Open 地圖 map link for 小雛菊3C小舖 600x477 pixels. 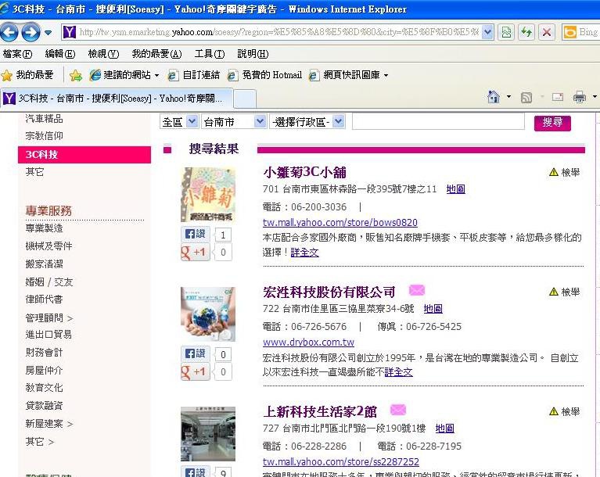(x=456, y=188)
